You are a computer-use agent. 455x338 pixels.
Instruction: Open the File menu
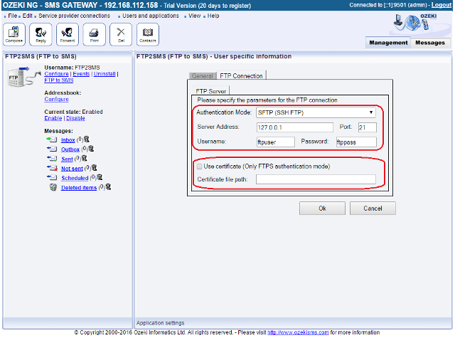click(13, 16)
